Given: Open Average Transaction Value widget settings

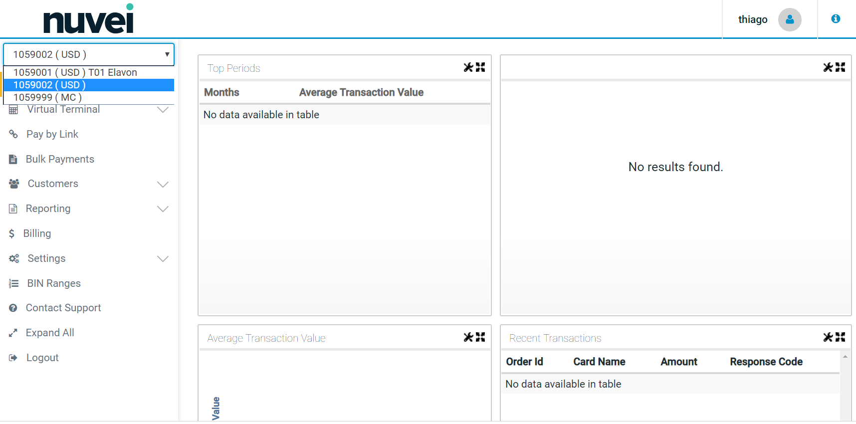Looking at the screenshot, I should 468,337.
